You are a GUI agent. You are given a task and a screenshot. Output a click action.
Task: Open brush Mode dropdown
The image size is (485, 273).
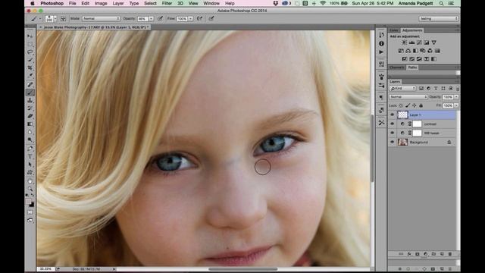pos(101,18)
